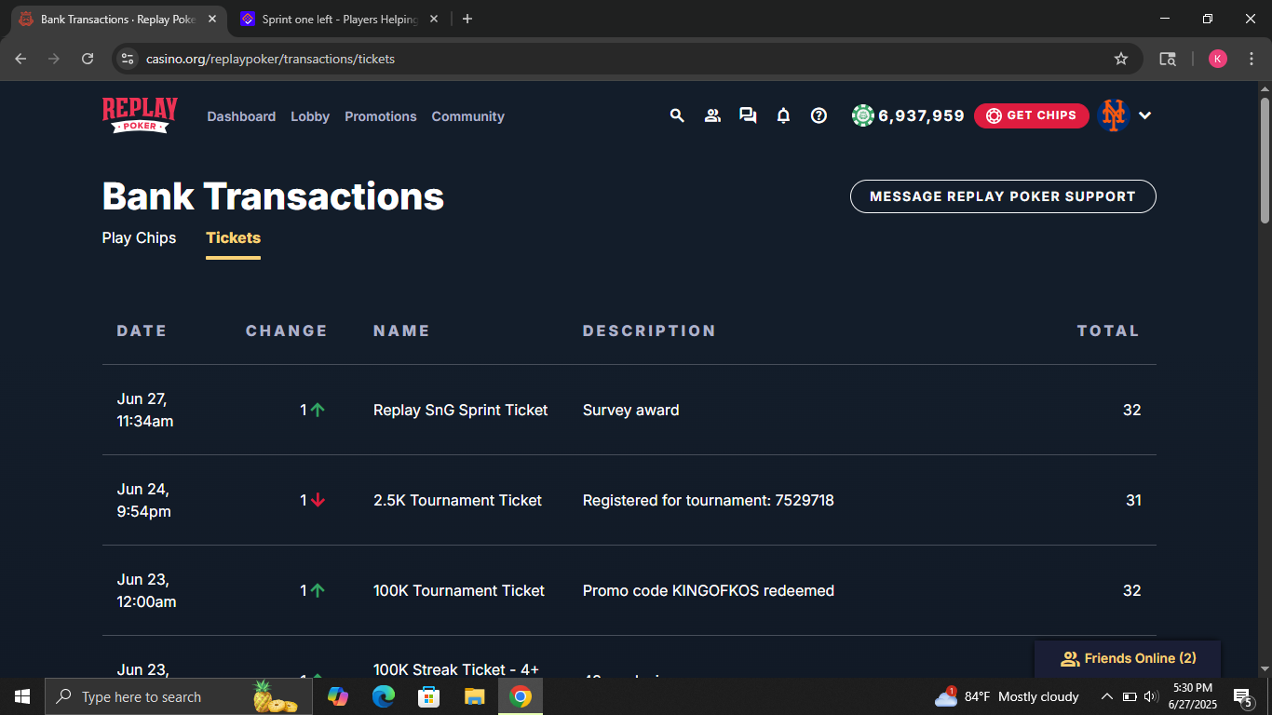Click 'Registered for tournament: 7529718' description
This screenshot has height=715, width=1272.
tap(709, 500)
